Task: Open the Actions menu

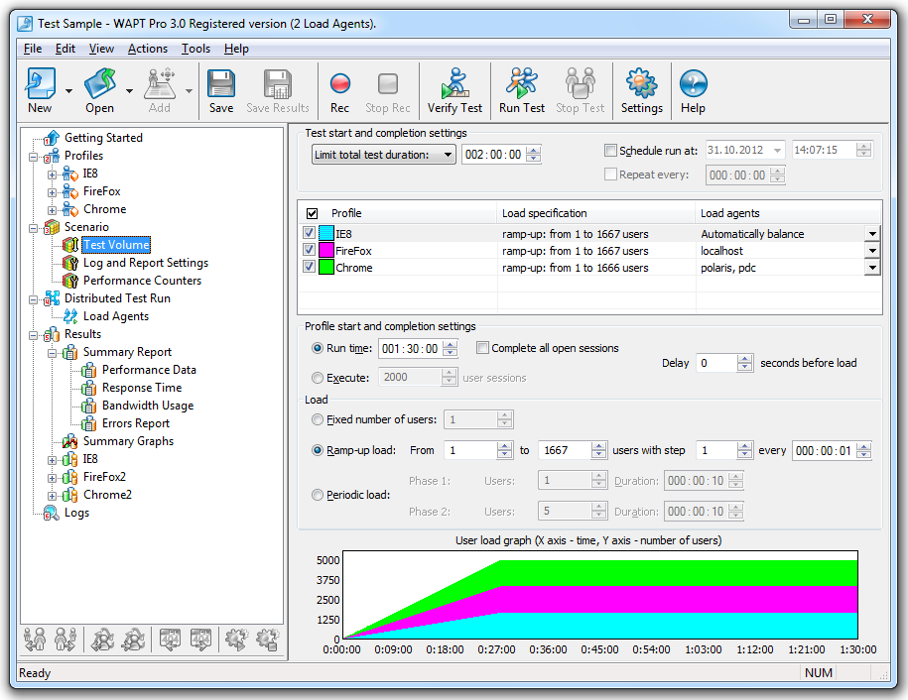Action: (148, 49)
